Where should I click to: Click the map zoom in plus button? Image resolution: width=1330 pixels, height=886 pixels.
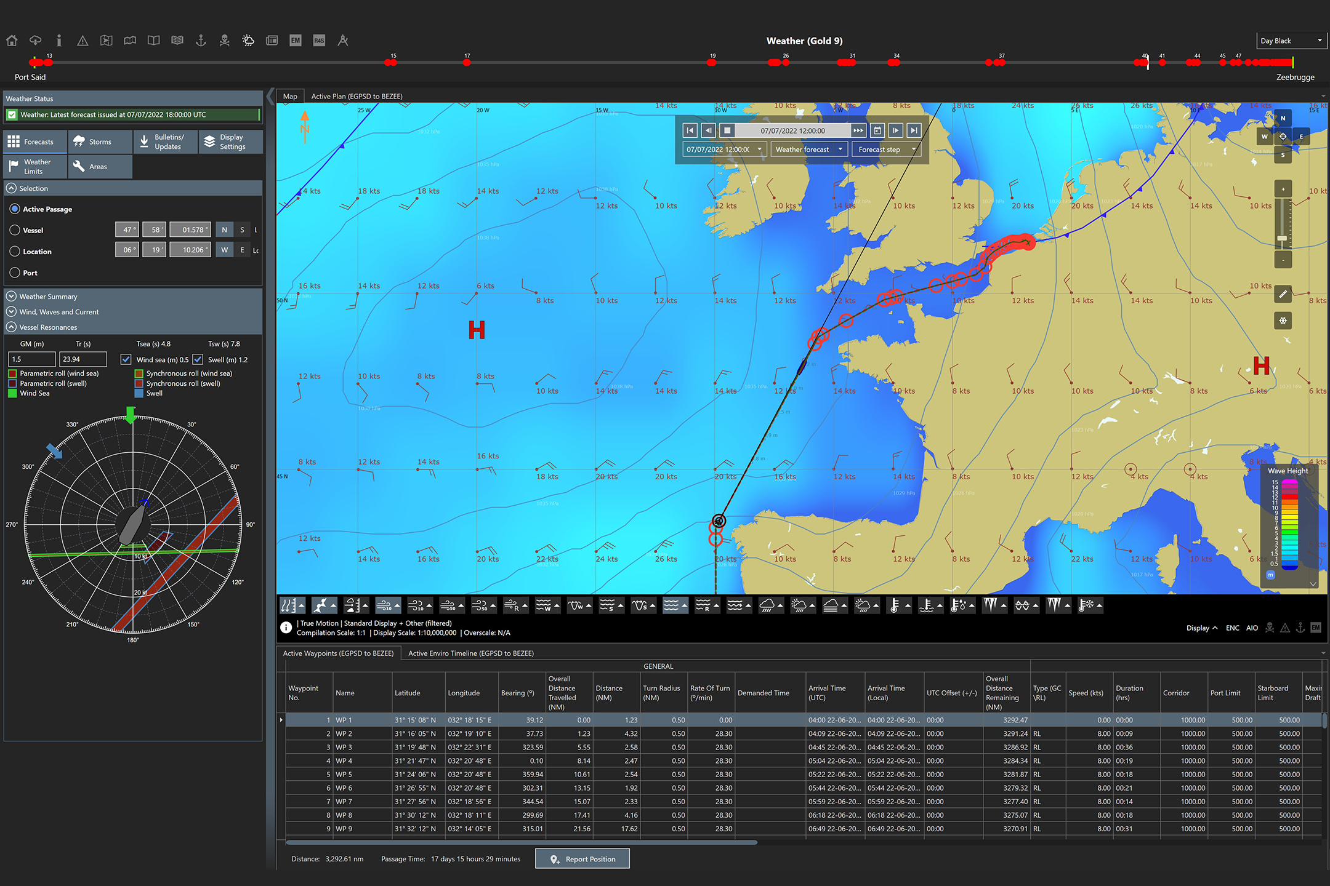click(x=1283, y=189)
